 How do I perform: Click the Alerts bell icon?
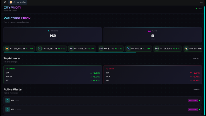click(x=149, y=31)
